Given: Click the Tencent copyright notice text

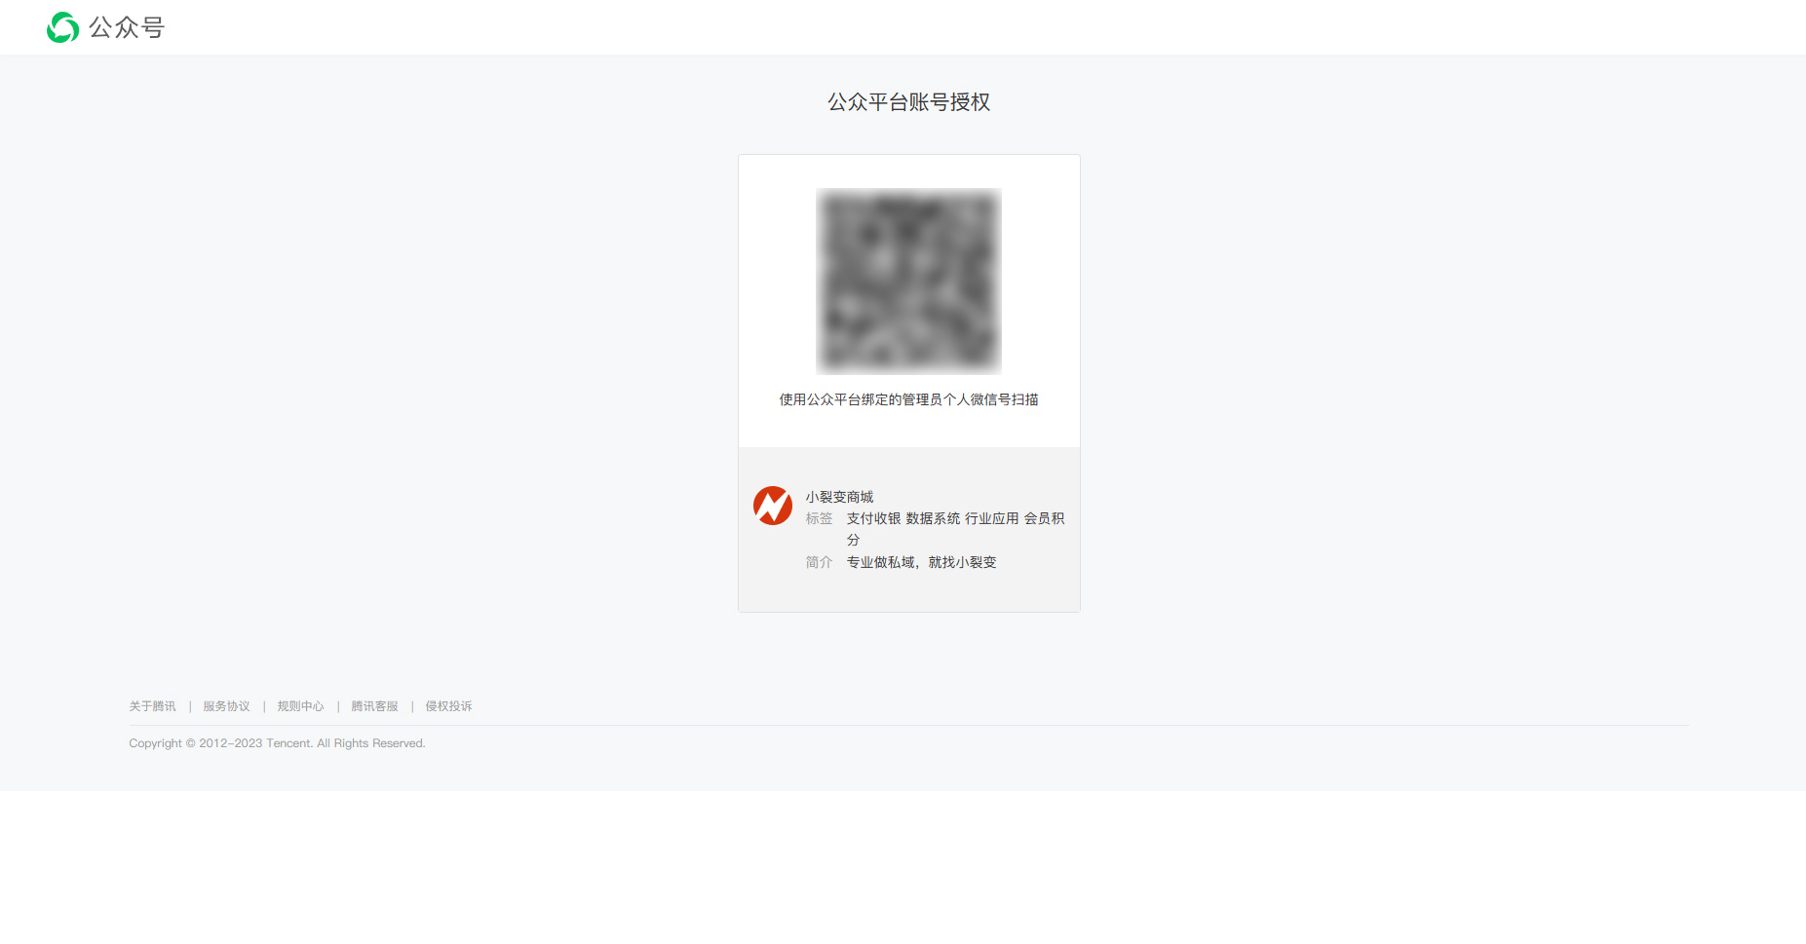Looking at the screenshot, I should [x=277, y=743].
